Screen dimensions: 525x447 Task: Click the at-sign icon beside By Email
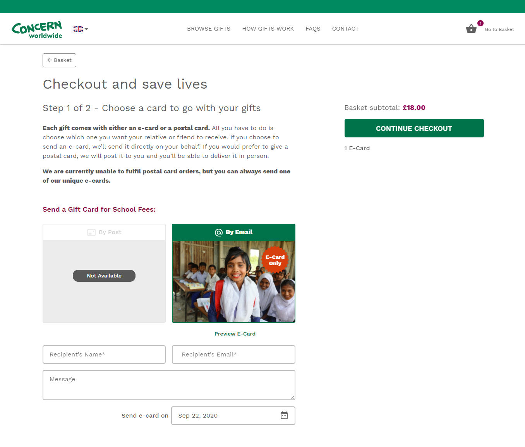(219, 232)
